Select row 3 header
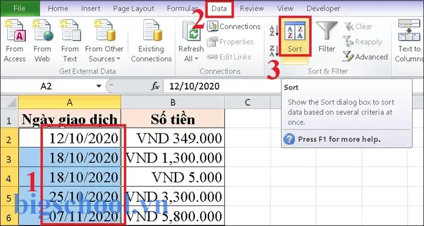The image size is (424, 226). [9, 158]
